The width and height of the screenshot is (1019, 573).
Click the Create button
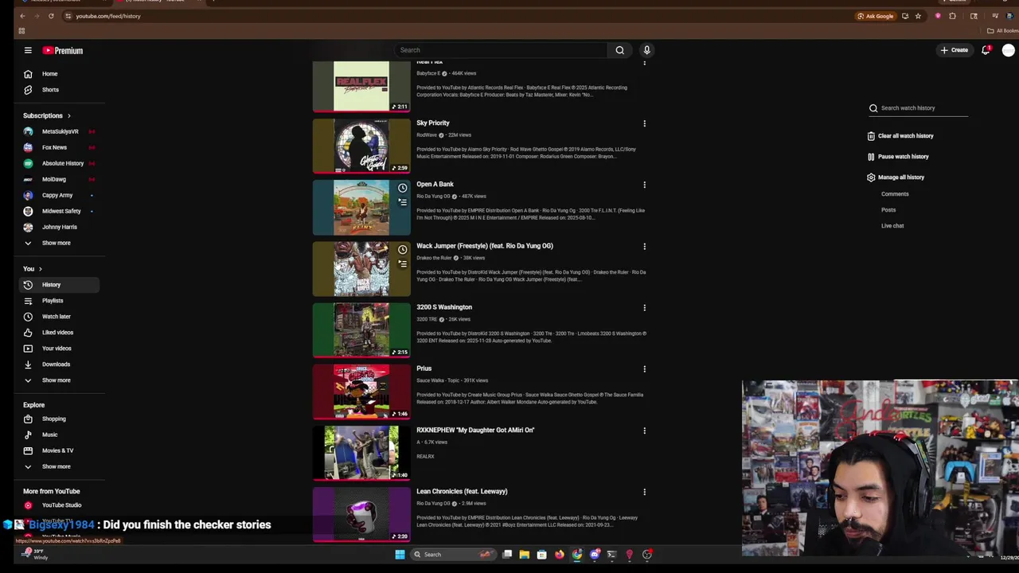[954, 50]
